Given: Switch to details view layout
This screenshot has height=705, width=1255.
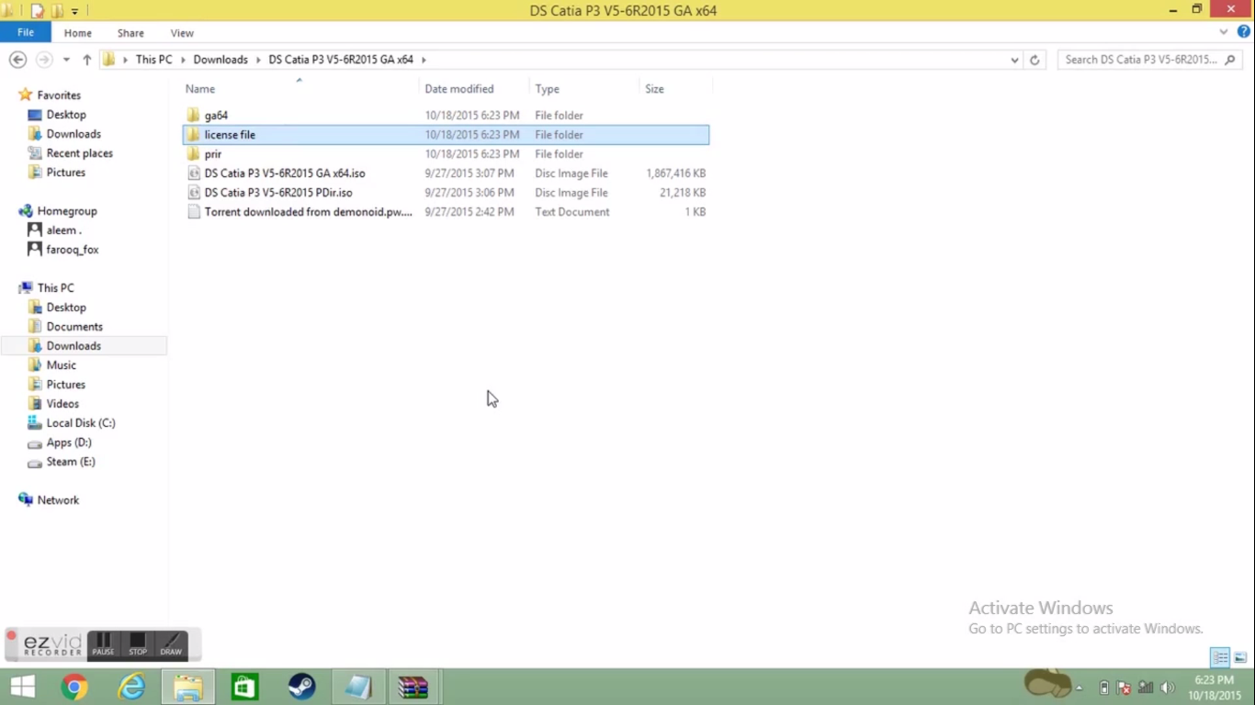Looking at the screenshot, I should pos(1220,657).
